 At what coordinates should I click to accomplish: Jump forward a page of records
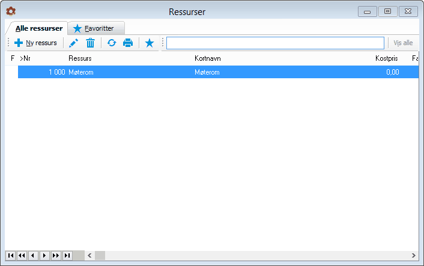56,255
